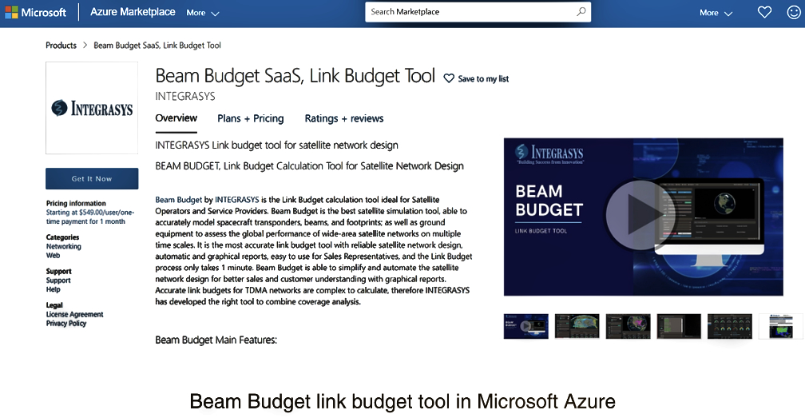Go to Azure Marketplace home

[x=133, y=12]
